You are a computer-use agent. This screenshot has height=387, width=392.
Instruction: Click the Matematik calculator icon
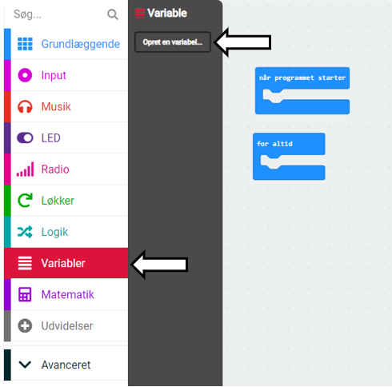coord(25,294)
